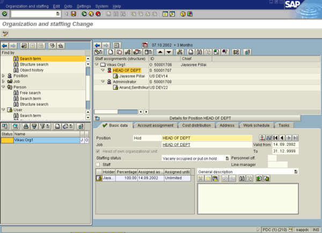Image resolution: width=322 pixels, height=233 pixels.
Task: Click the command field input box
Action: (x=35, y=14)
